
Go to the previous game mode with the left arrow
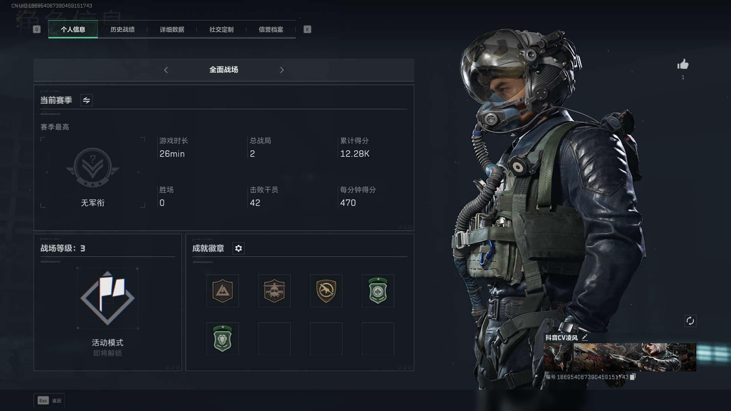pos(166,70)
